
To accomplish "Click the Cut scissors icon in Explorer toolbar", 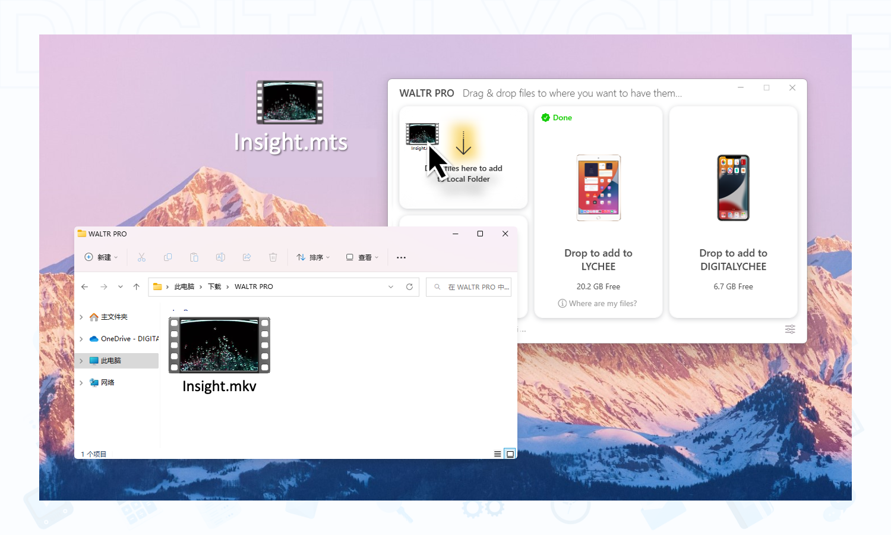I will click(141, 257).
